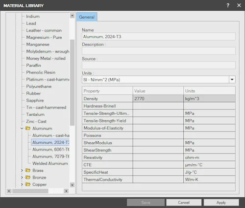Viewport: 245px width, 208px height.
Task: Click Tensile-Strength-Yield value cell
Action: point(158,121)
